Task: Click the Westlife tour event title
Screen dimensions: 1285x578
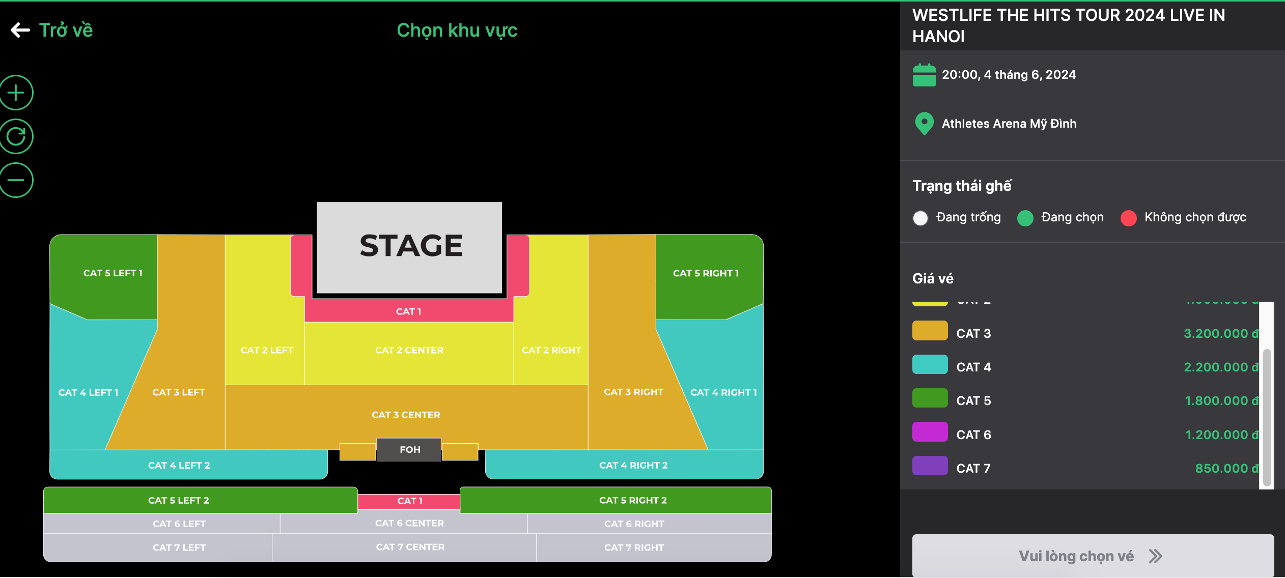Action: point(1069,26)
